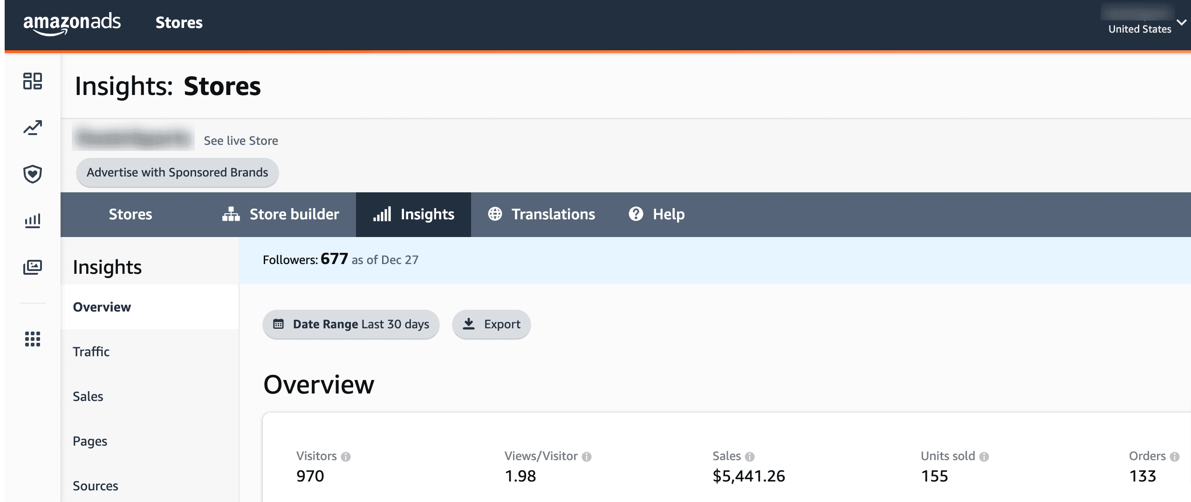Click the blurred store name
Viewport: 1191px width, 502px height.
(133, 138)
